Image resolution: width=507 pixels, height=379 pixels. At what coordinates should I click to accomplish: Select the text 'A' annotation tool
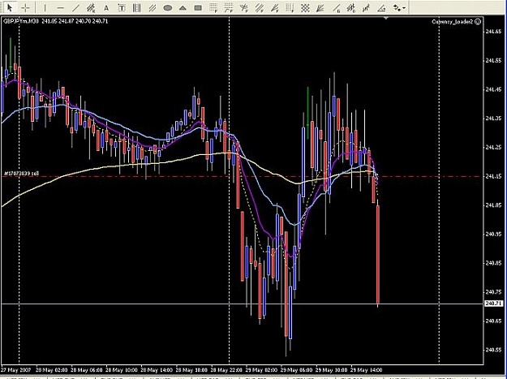[x=105, y=8]
